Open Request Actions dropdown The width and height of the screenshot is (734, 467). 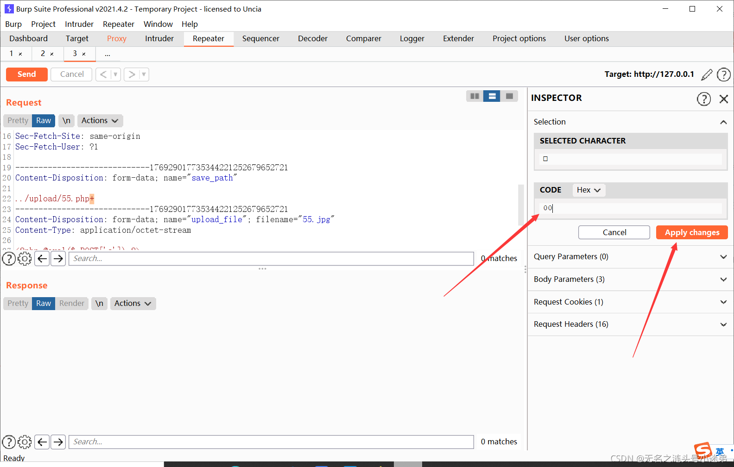point(100,120)
